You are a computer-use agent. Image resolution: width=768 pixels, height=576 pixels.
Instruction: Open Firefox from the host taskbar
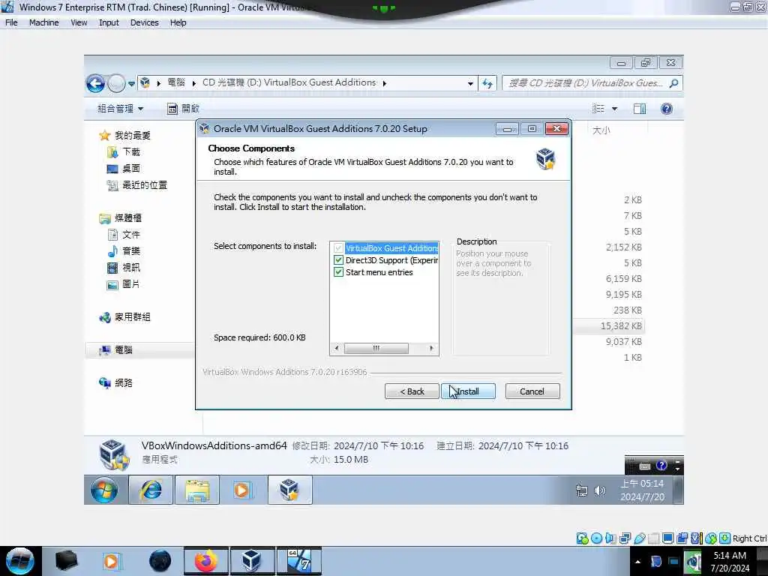(206, 561)
